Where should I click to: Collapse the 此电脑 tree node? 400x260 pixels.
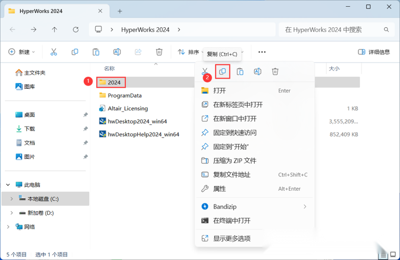(x=8, y=185)
